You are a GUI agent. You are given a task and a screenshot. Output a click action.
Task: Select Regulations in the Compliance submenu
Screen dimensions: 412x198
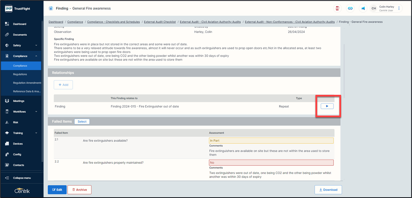20,74
